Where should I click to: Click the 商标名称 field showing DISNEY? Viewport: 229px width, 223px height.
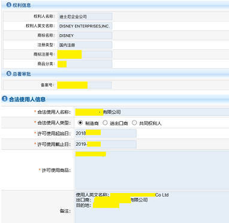85,35
